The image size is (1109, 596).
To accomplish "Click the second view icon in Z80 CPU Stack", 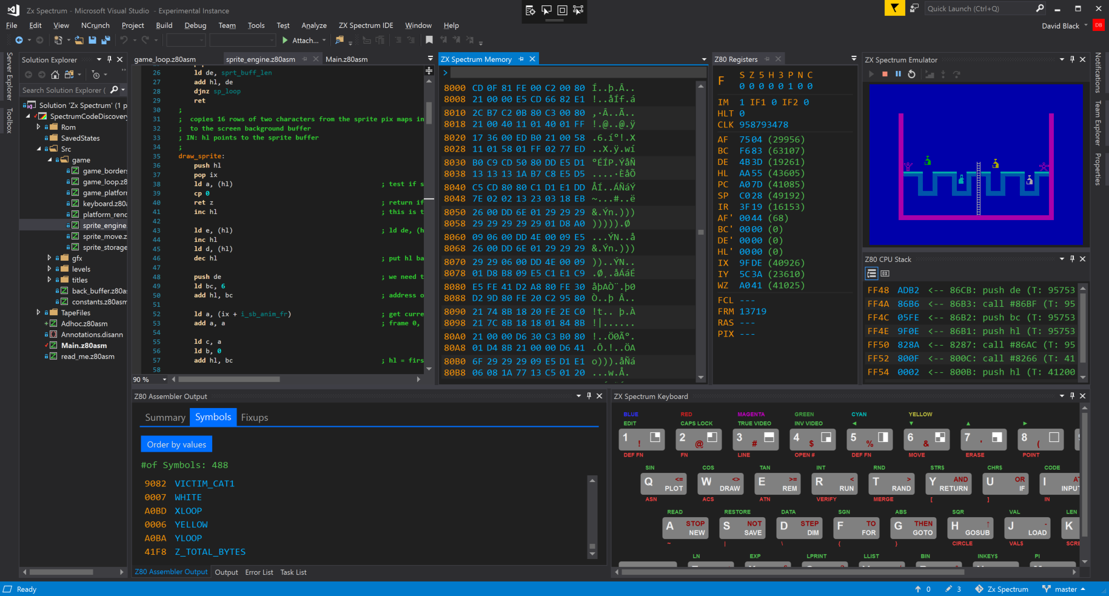I will coord(885,273).
